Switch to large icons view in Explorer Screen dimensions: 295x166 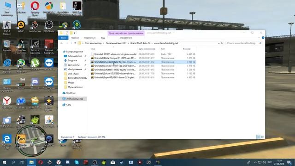click(x=262, y=137)
